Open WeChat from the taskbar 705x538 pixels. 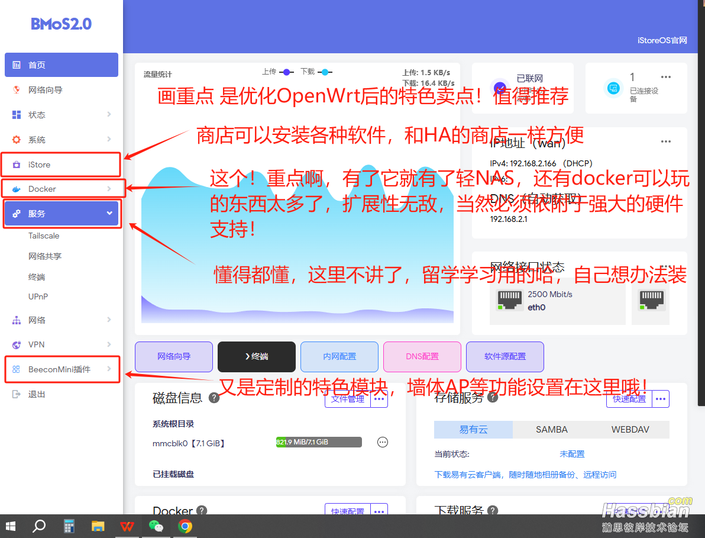point(156,526)
